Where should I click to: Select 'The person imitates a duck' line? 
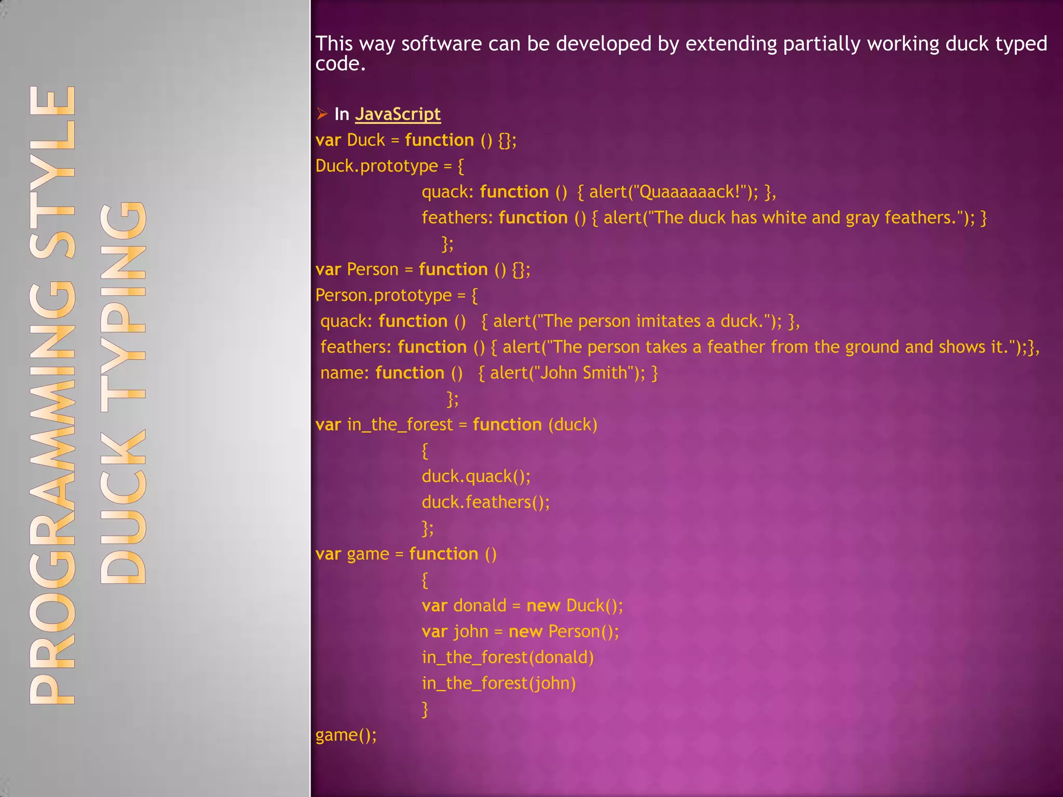[560, 322]
